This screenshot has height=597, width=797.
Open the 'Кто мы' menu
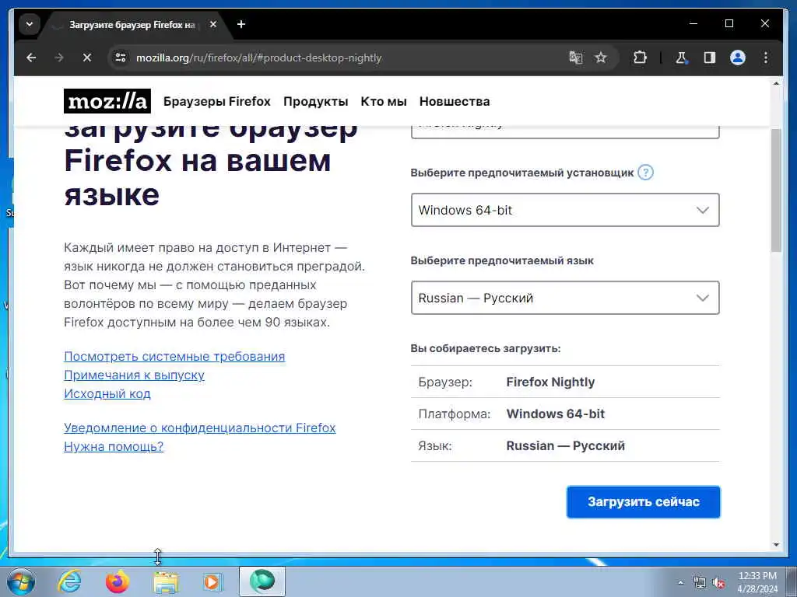[384, 102]
